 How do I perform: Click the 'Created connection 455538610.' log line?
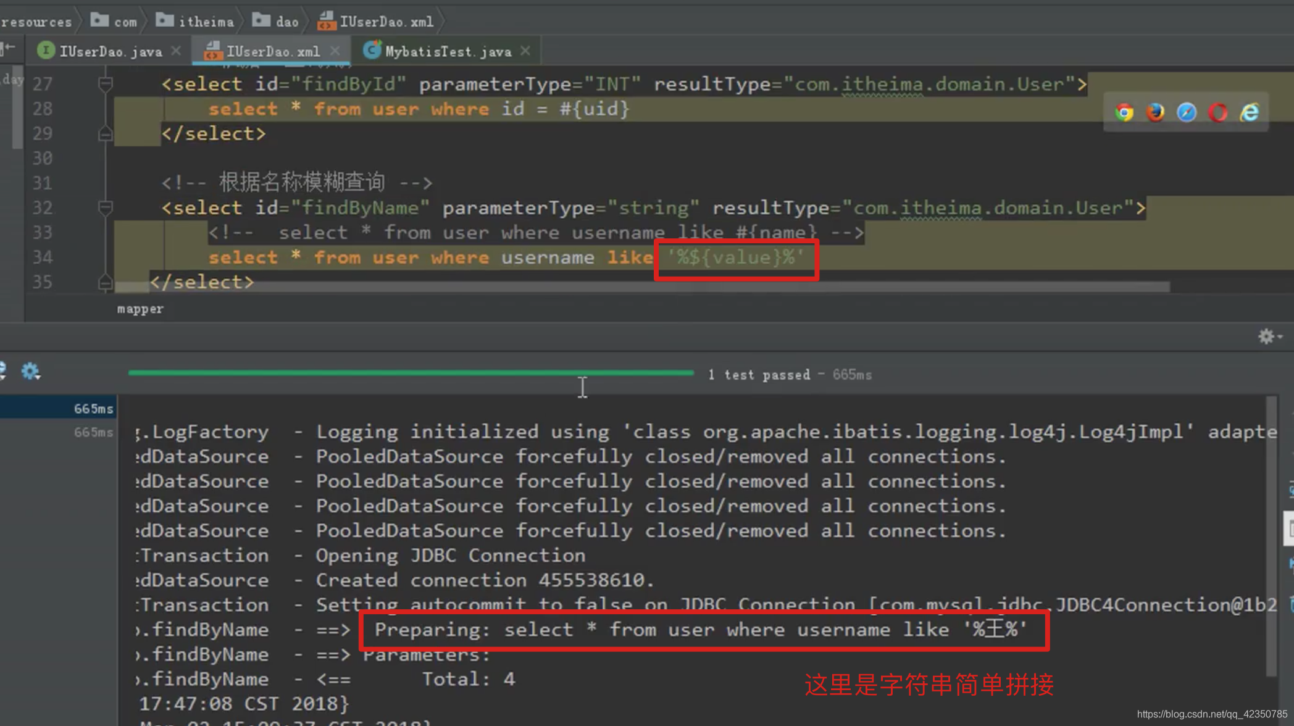click(485, 580)
